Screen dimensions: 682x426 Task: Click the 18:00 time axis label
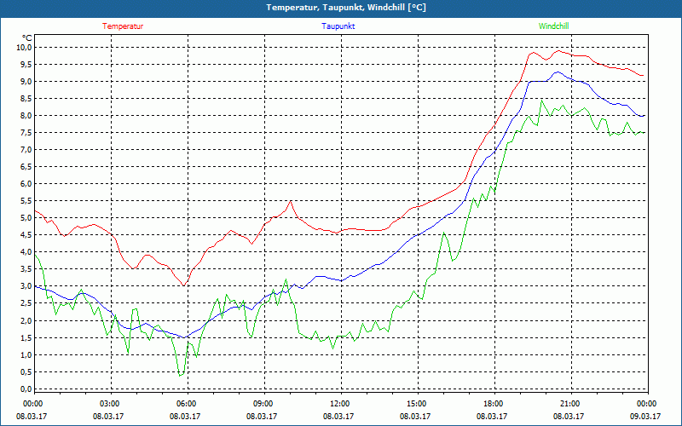click(495, 404)
